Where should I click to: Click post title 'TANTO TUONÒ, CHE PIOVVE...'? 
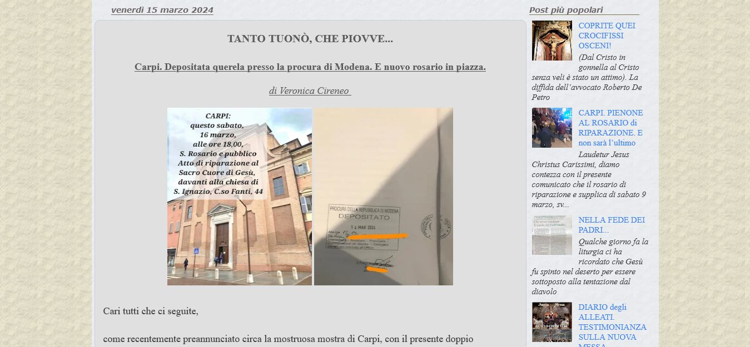click(x=310, y=39)
